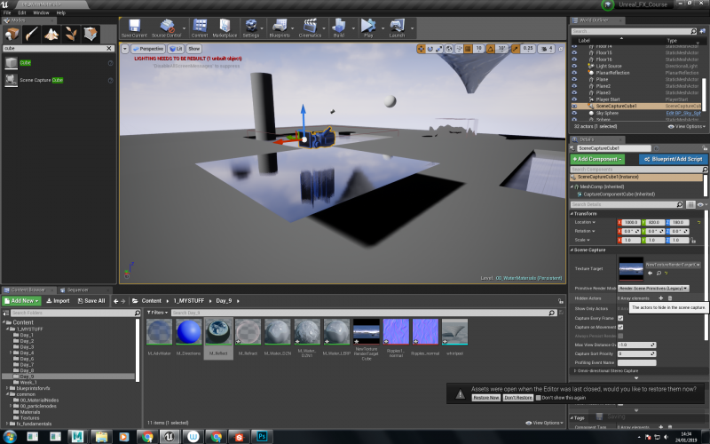Toggle Capture Every Frame checkbox
The height and width of the screenshot is (444, 710).
click(620, 318)
